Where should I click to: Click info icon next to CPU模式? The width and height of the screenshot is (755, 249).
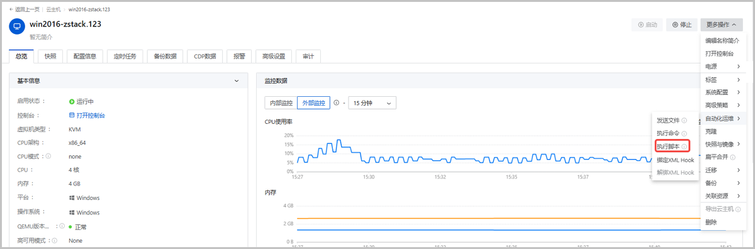pyautogui.click(x=48, y=156)
